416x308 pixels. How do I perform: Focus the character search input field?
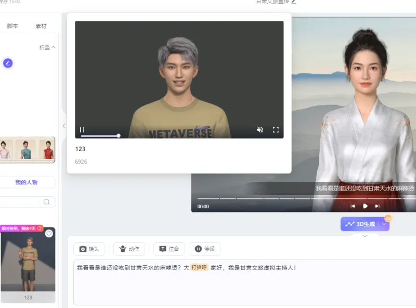[20, 202]
